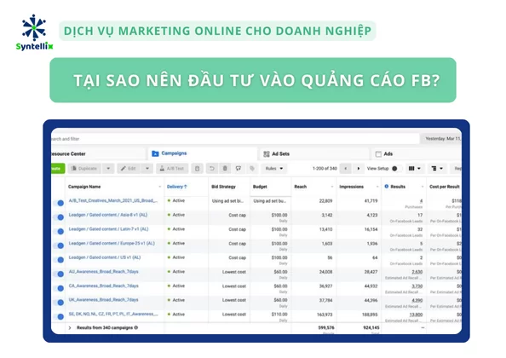Toggle the AU_Awareness campaign switch
The height and width of the screenshot is (358, 506).
click(59, 274)
